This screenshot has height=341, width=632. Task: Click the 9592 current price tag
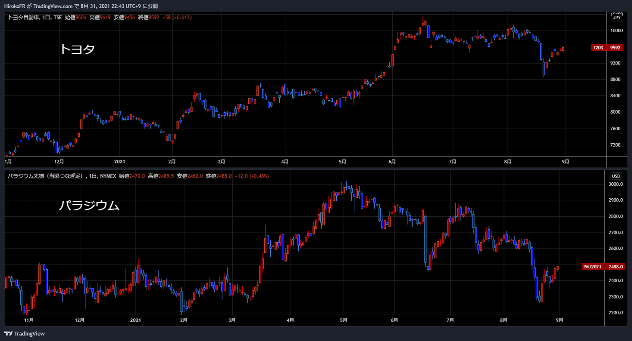(615, 48)
